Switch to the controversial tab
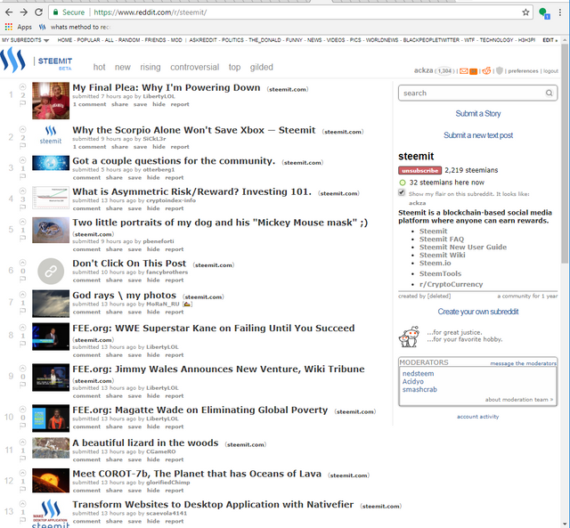Viewport: 570px width, 528px height. pos(194,68)
